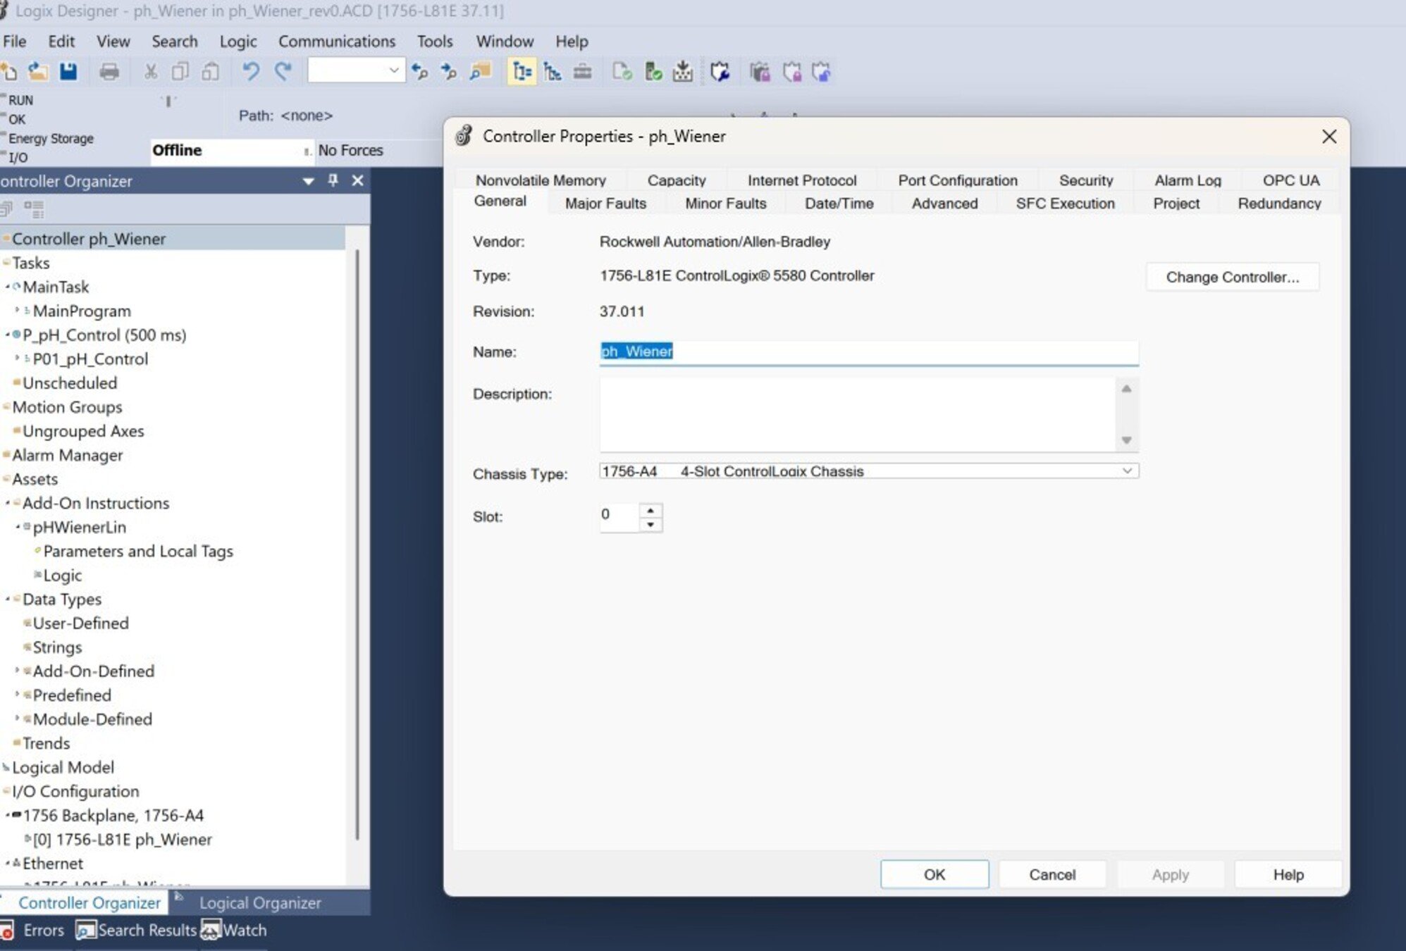
Task: Click the Controller Organizer vertical scrollbar
Action: tap(358, 545)
